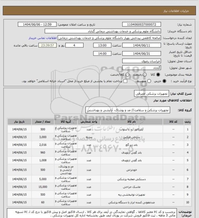Select the خدمت radio button

145,75
